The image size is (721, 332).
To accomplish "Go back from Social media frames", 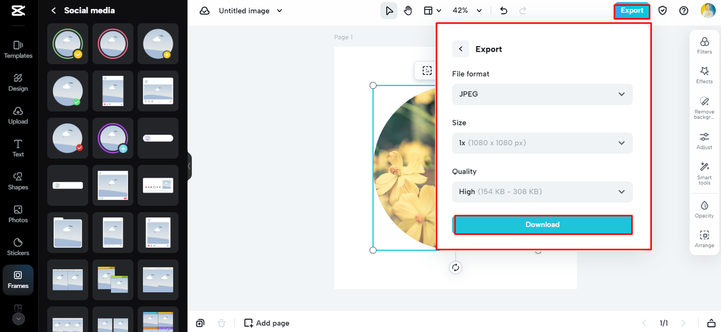I will click(x=54, y=11).
